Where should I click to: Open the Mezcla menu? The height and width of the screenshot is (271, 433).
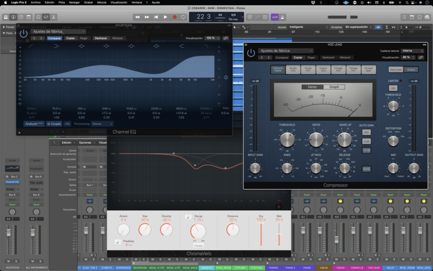(101, 3)
